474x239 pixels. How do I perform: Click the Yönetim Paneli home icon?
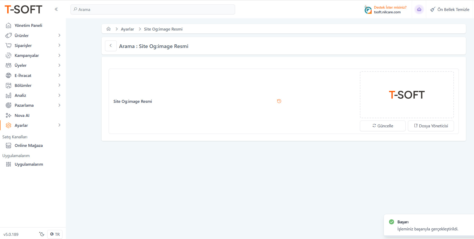tap(9, 25)
